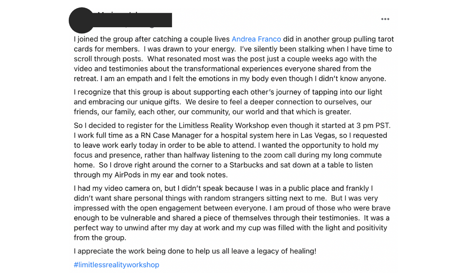Image resolution: width=467 pixels, height=273 pixels.
Task: Click the redacted author name bar
Action: 132,20
